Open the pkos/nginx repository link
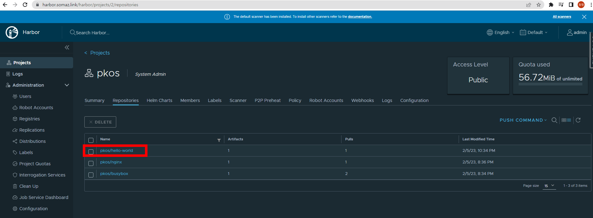The width and height of the screenshot is (593, 218). coord(111,162)
